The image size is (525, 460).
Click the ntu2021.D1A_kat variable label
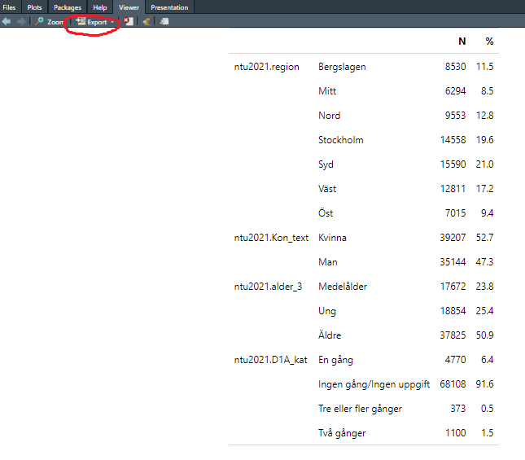click(270, 360)
